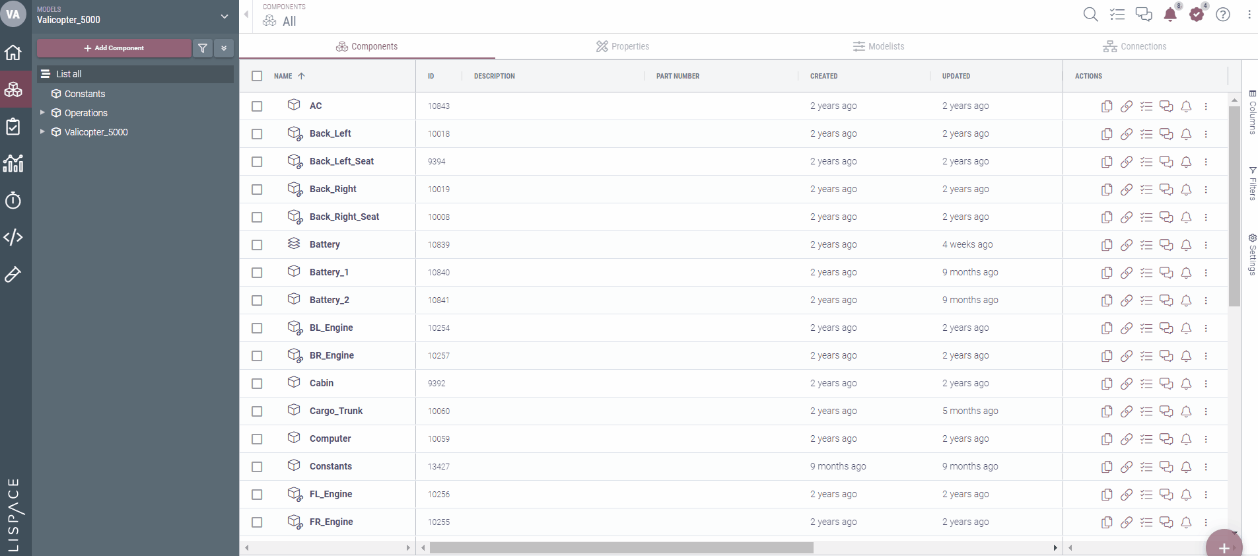The width and height of the screenshot is (1258, 556).
Task: Select the FL_Engine row checkbox
Action: (257, 495)
